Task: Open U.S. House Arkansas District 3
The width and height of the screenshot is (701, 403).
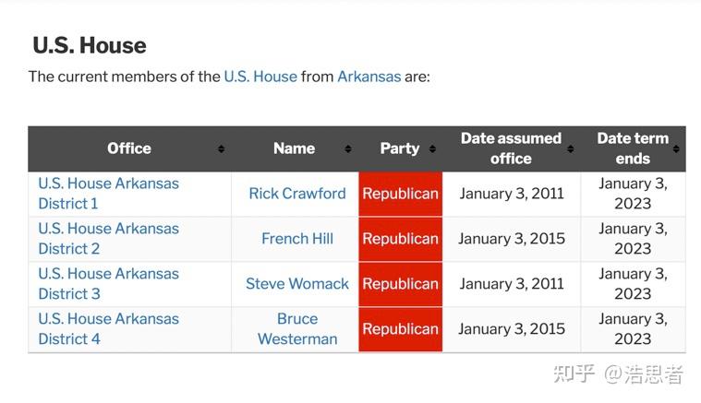Action: (108, 283)
